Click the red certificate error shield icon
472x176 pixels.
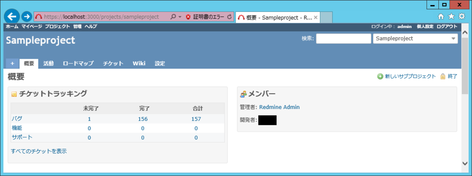188,17
